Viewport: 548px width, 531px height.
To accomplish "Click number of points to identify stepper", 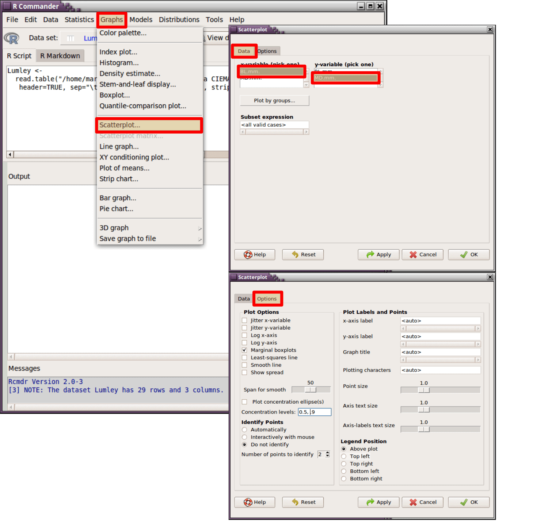I will [327, 454].
